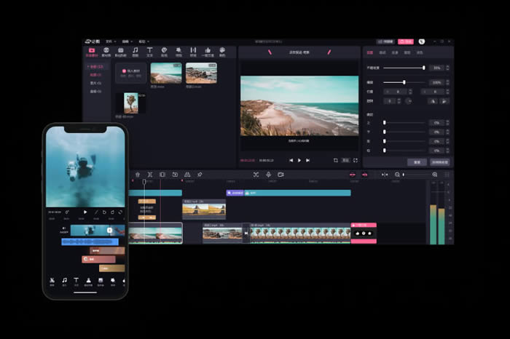Open the first menu in the title bar
Viewport: 510px width, 339px height.
108,41
